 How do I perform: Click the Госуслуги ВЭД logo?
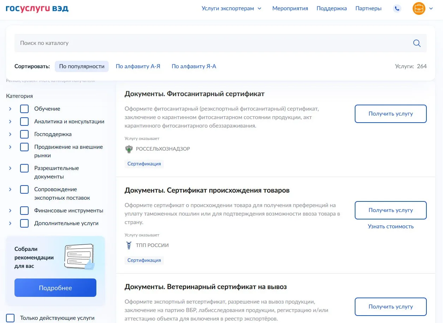[x=37, y=8]
